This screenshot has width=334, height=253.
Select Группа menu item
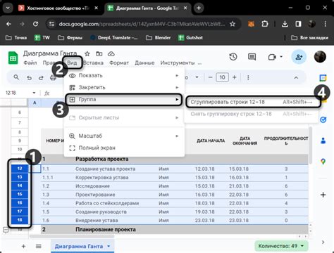124,100
